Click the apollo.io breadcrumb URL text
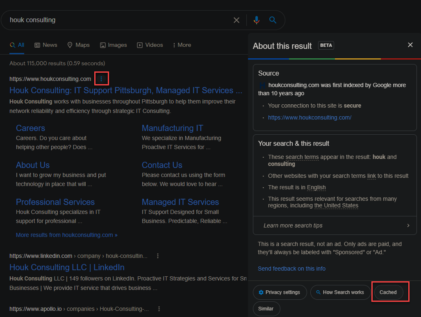The width and height of the screenshot is (421, 317). click(x=79, y=309)
